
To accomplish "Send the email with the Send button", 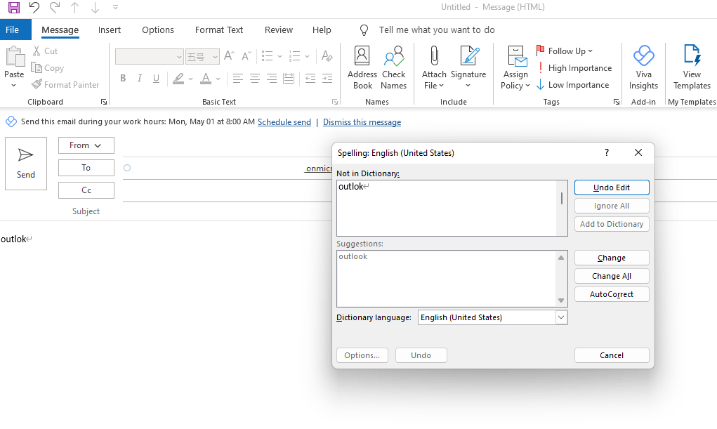I will (25, 164).
